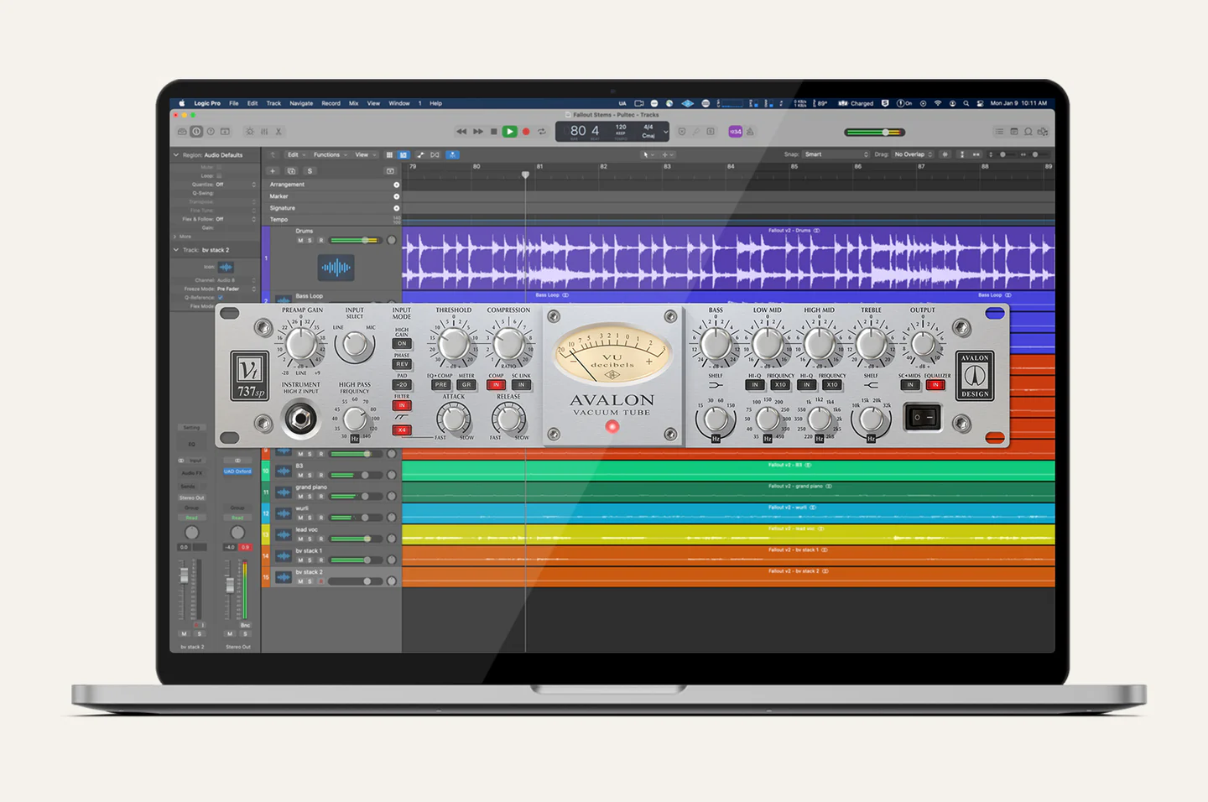Toggle the red EQUALIZER IN button

(x=935, y=385)
